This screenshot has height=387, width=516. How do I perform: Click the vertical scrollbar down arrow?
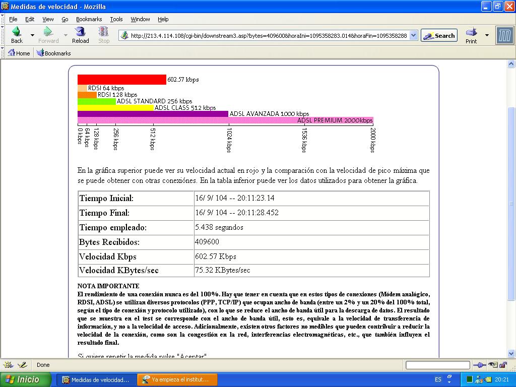(511, 353)
